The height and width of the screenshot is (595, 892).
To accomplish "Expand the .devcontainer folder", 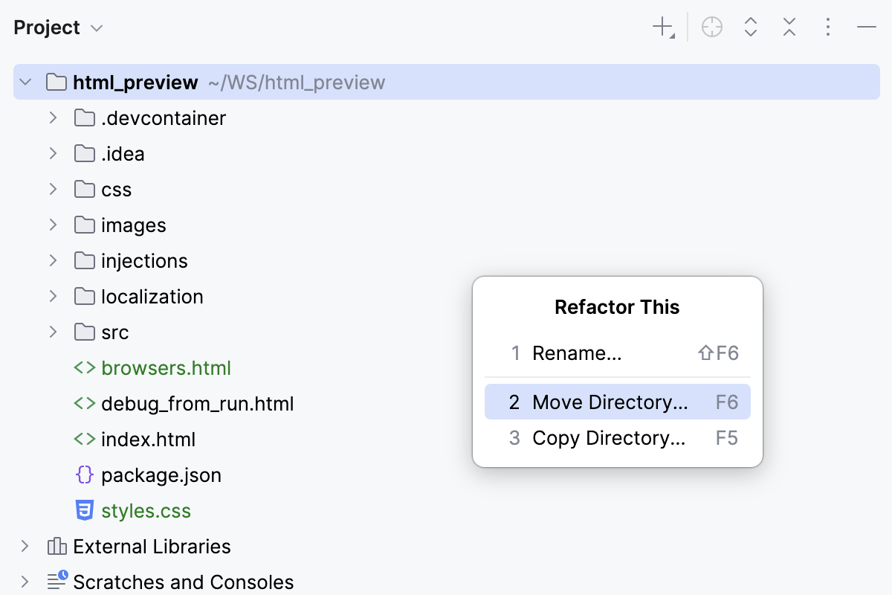I will [53, 118].
